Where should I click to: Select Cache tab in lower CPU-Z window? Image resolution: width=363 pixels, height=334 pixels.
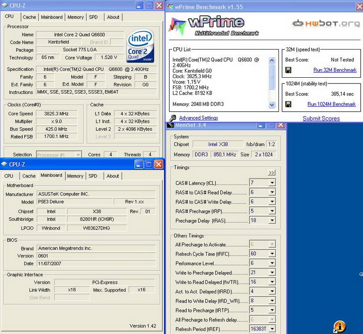29,176
